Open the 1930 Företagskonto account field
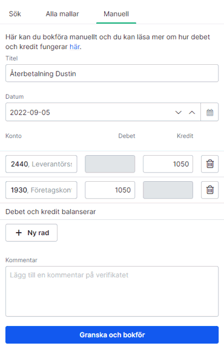The width and height of the screenshot is (224, 352). click(x=41, y=190)
